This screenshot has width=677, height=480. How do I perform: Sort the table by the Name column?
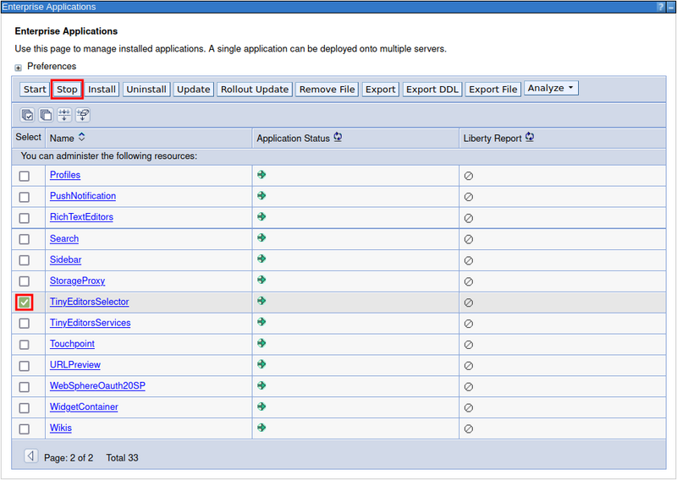81,137
